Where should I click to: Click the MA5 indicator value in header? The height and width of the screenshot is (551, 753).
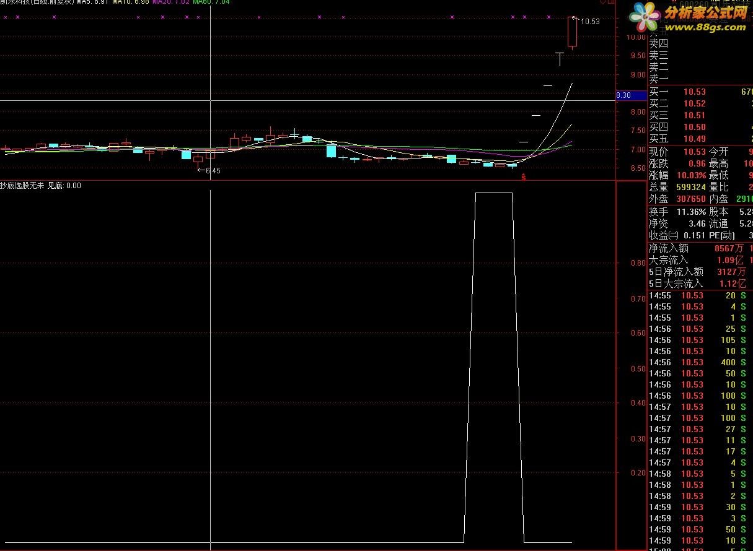click(92, 2)
